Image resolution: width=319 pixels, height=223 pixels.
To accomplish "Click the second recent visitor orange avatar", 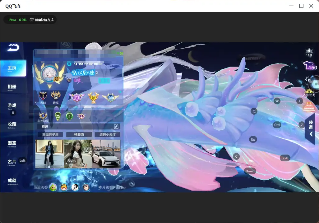I will 64,187.
